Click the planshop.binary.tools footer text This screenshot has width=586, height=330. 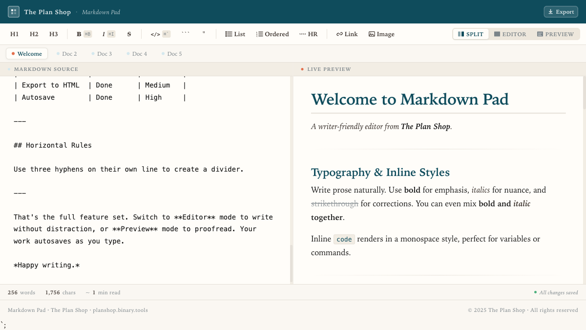tap(120, 310)
